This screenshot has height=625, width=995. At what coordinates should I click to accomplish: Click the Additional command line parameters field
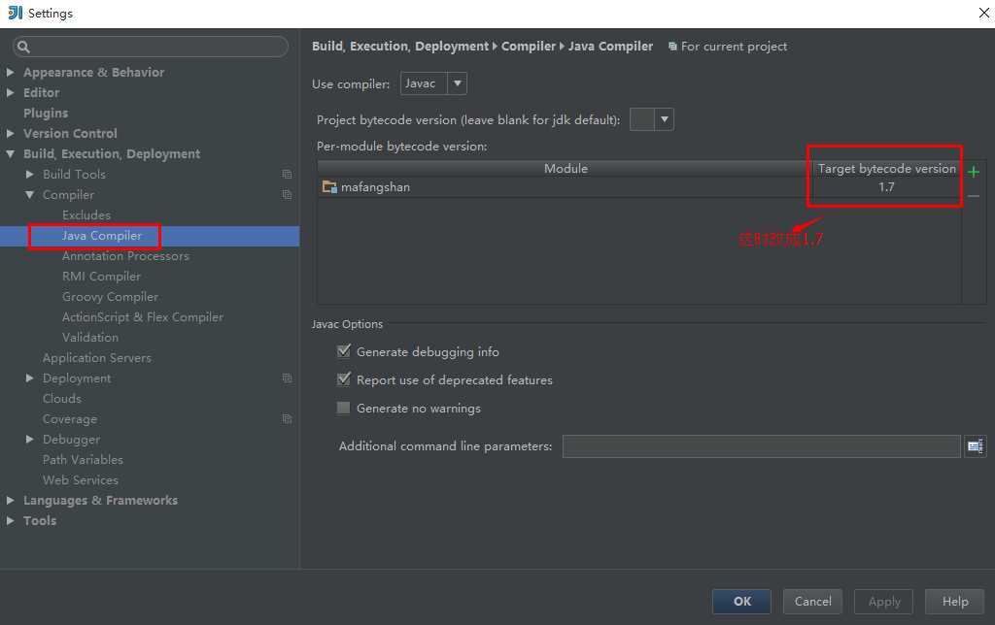762,446
